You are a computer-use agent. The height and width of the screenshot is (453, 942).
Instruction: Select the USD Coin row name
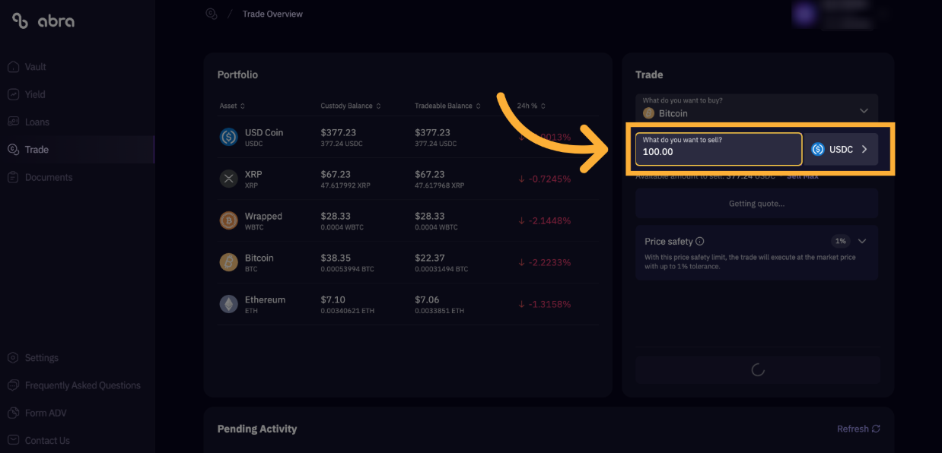(x=264, y=132)
